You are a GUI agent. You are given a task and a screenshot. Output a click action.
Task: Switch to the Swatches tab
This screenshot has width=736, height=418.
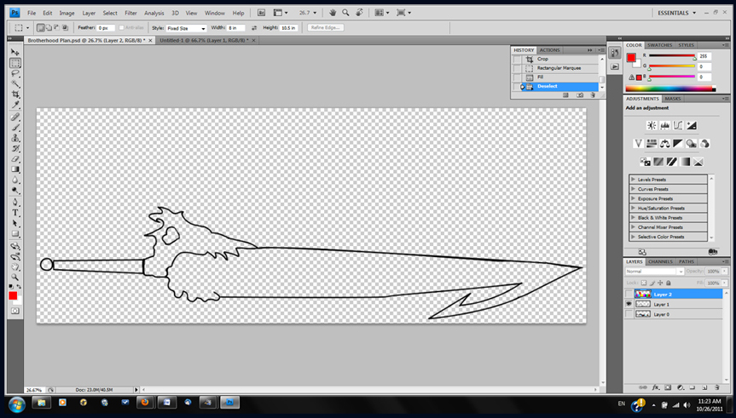pyautogui.click(x=659, y=45)
